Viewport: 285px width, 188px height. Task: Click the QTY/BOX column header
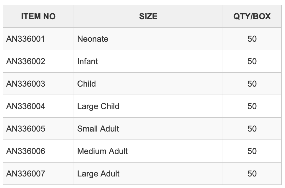(252, 16)
